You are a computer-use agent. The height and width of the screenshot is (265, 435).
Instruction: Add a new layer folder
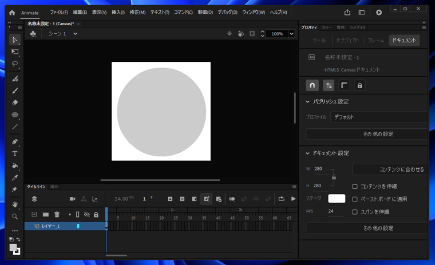tap(45, 215)
